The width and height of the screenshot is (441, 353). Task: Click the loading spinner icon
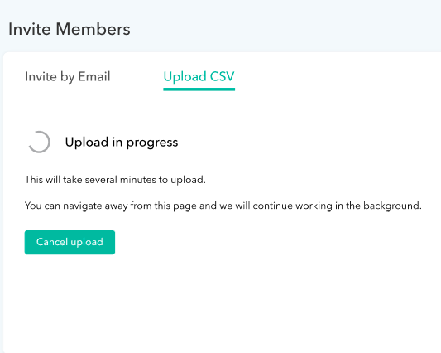(39, 142)
